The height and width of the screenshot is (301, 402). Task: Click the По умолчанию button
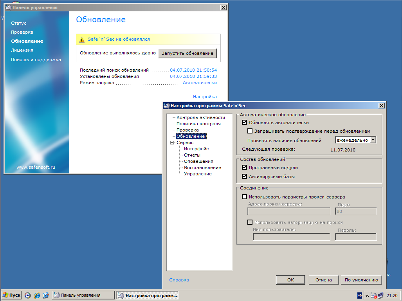click(361, 280)
